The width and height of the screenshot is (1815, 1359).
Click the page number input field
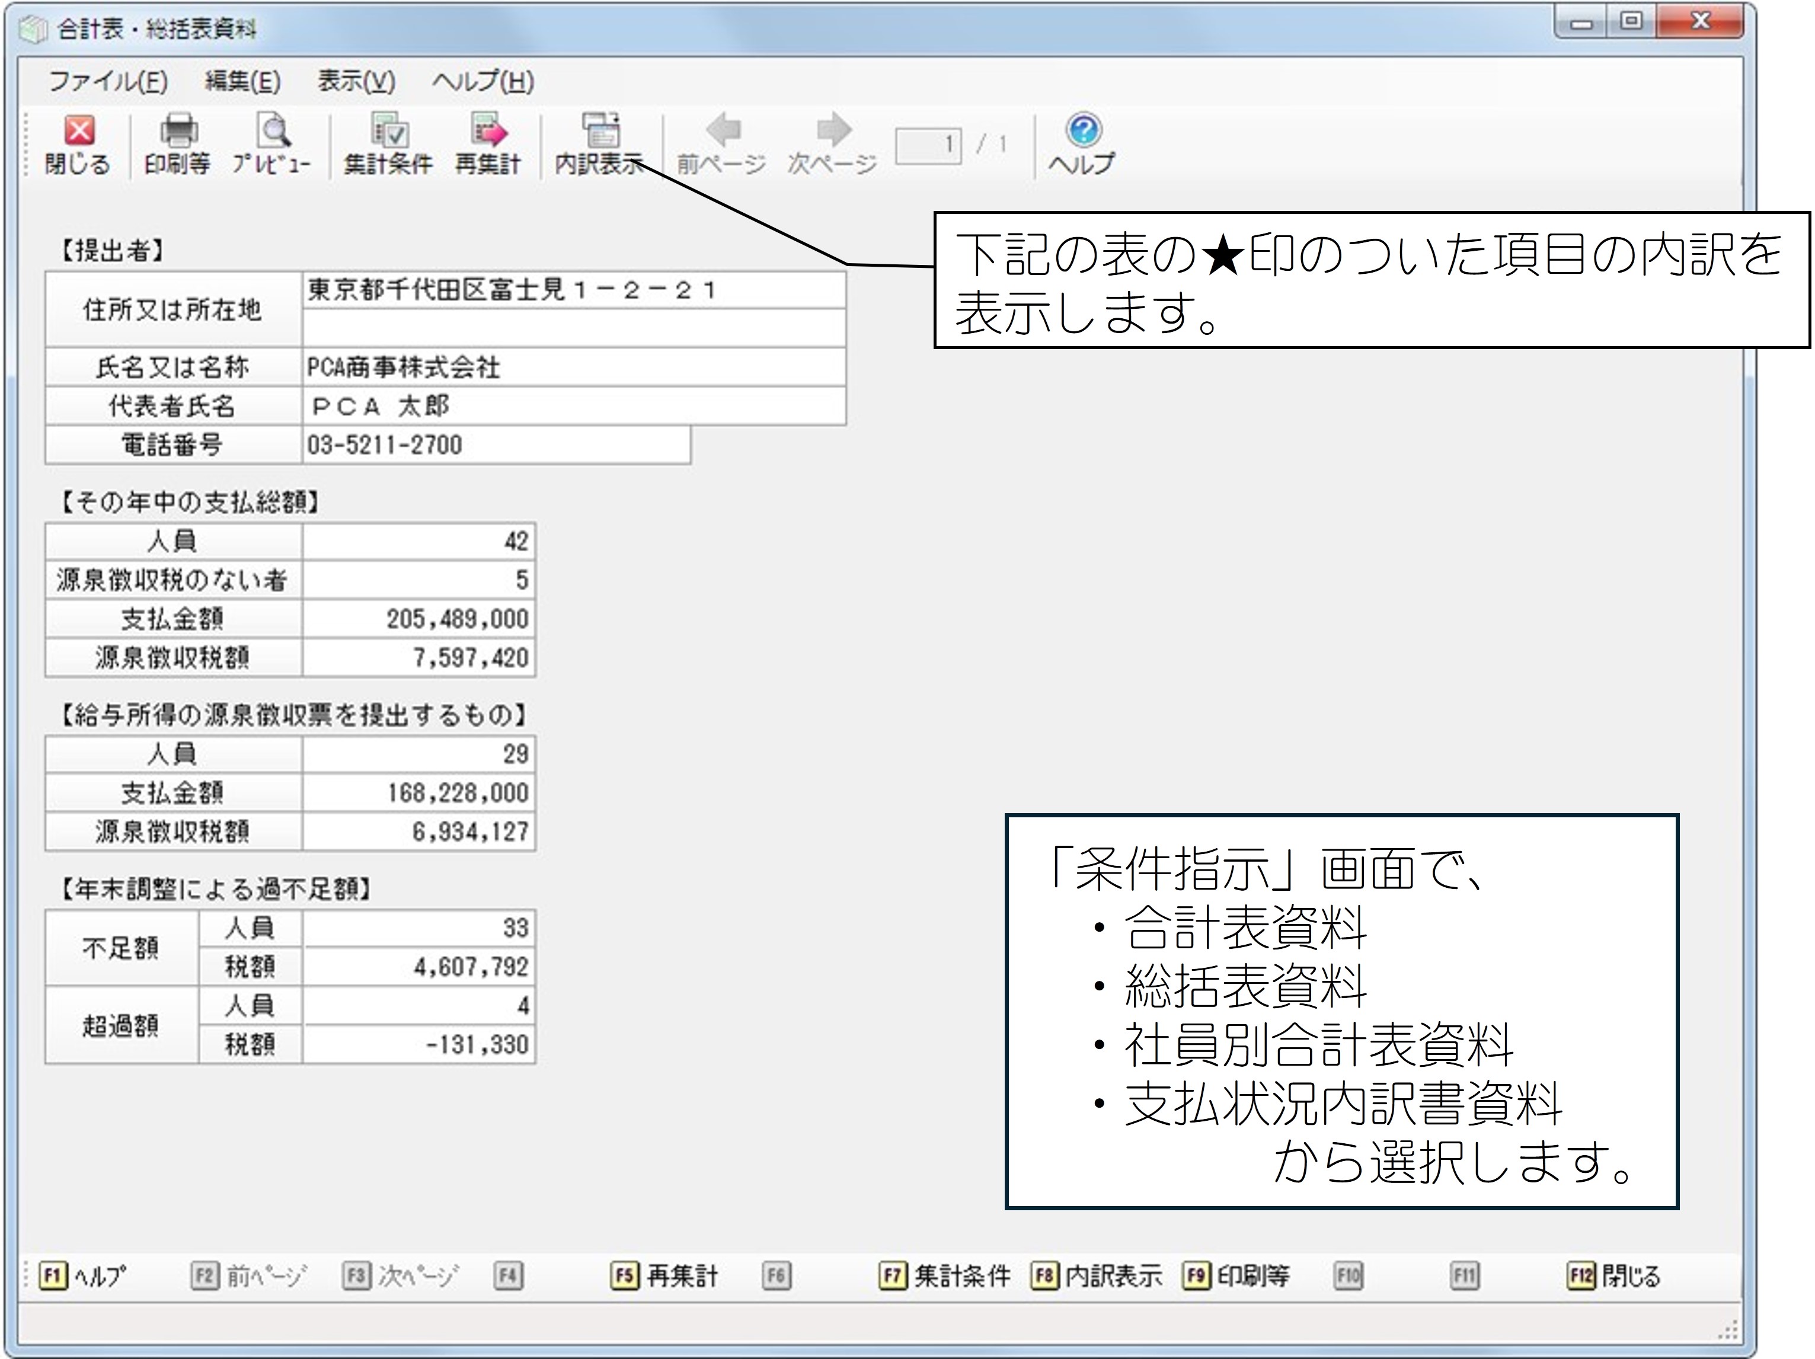coord(928,146)
